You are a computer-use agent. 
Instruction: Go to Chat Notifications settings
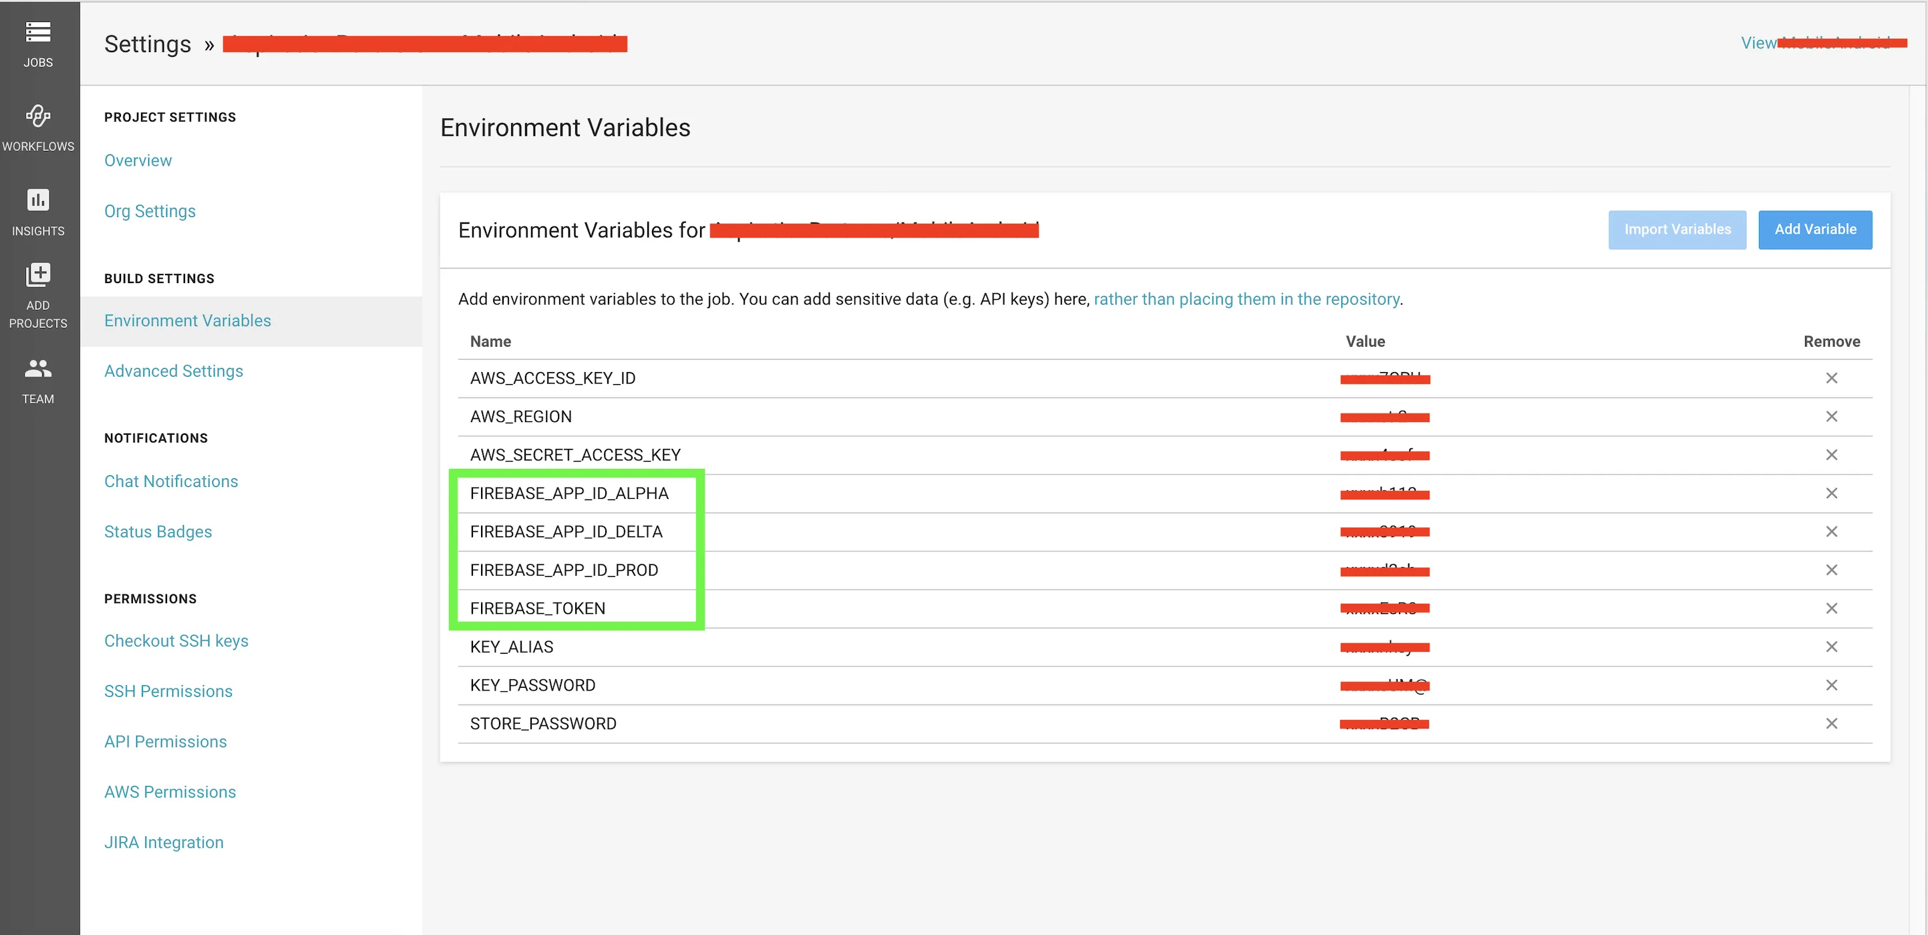click(x=170, y=482)
